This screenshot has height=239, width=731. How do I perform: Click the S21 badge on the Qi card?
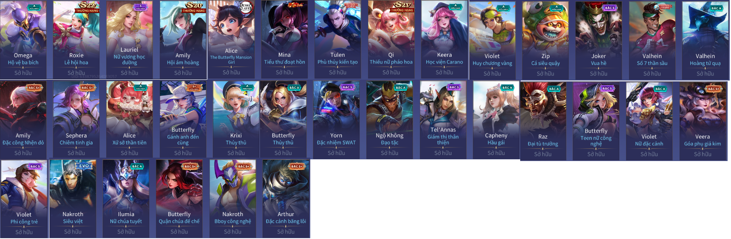pos(402,7)
